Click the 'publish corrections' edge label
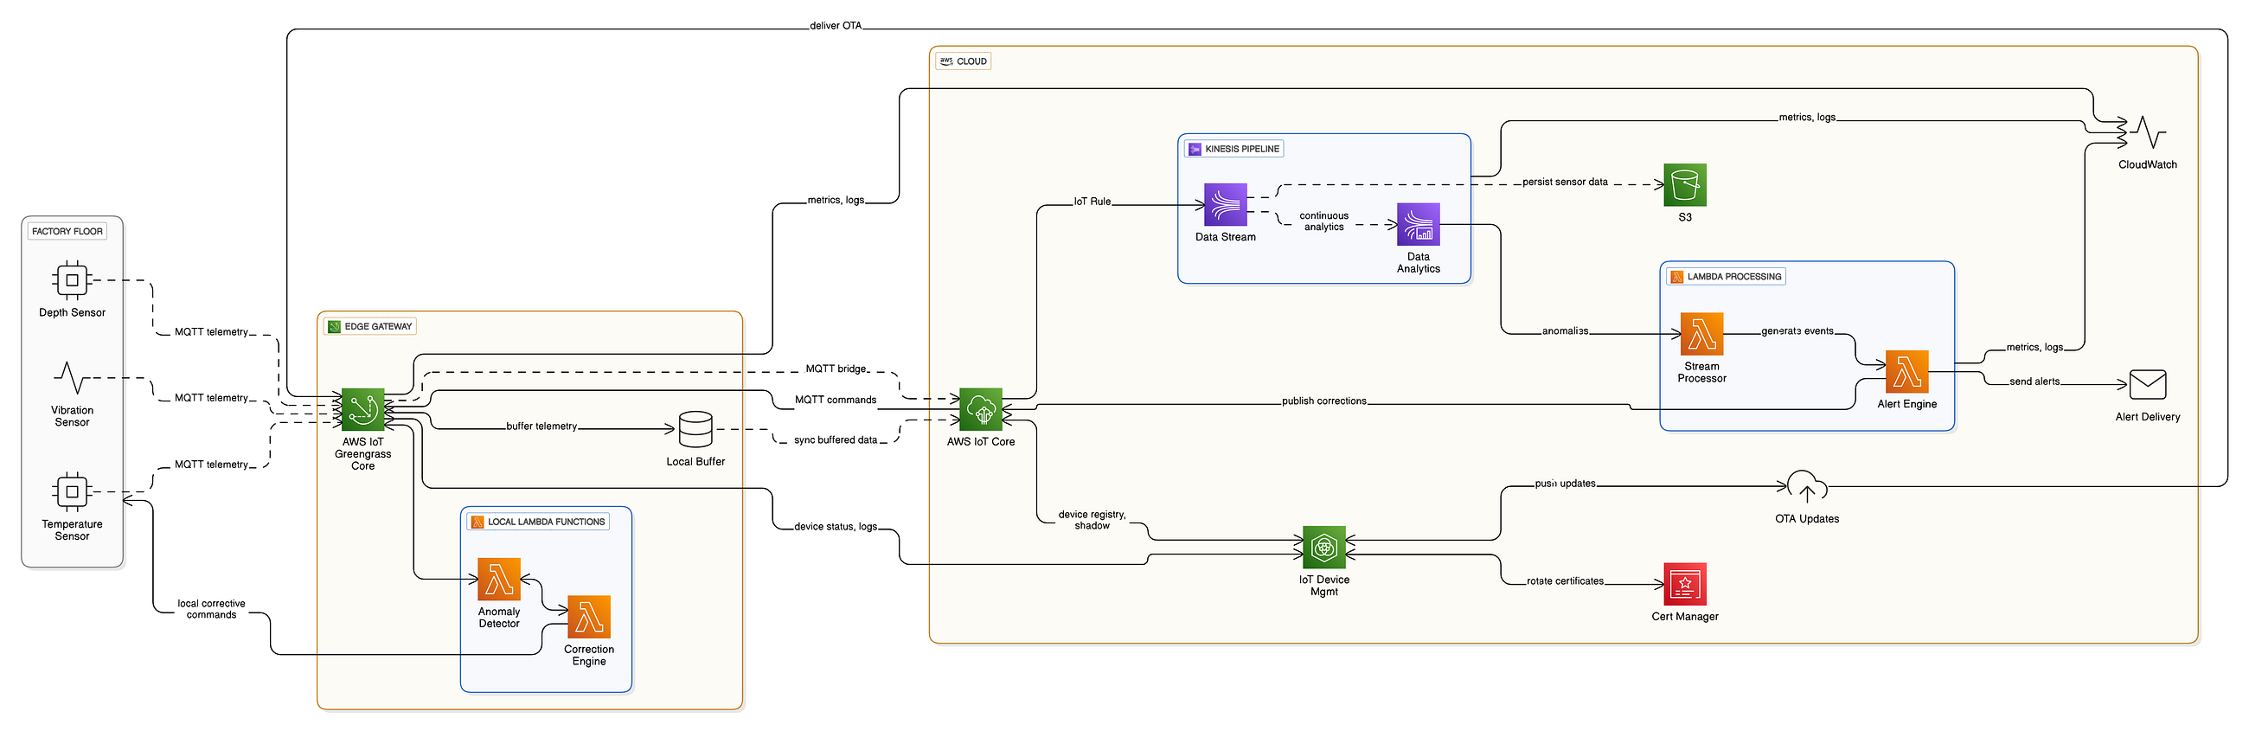 pos(1324,401)
